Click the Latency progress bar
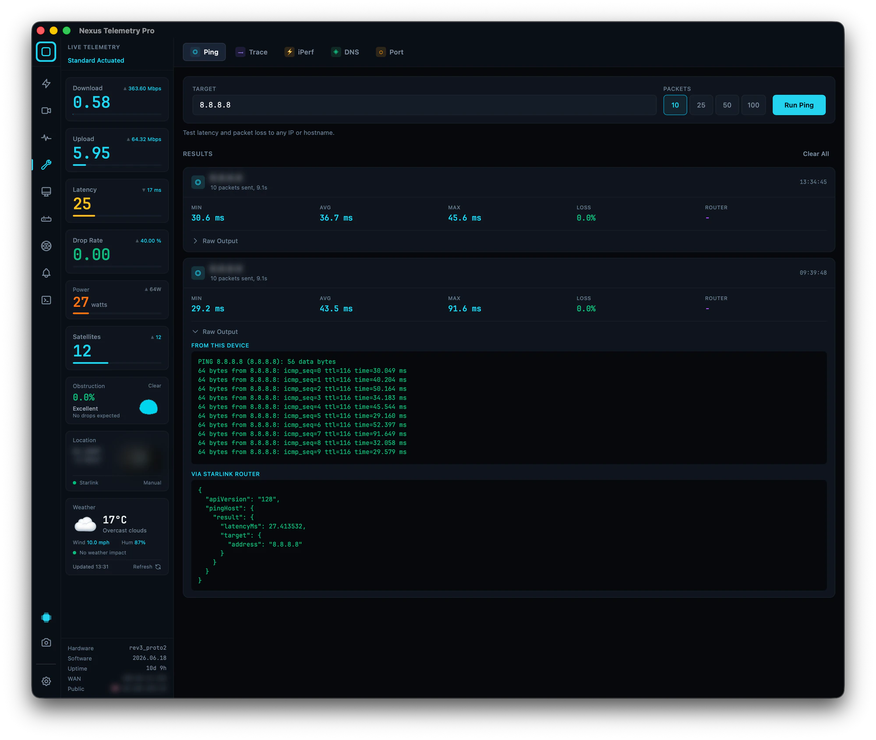Screen dimensions: 876x740 (117, 216)
